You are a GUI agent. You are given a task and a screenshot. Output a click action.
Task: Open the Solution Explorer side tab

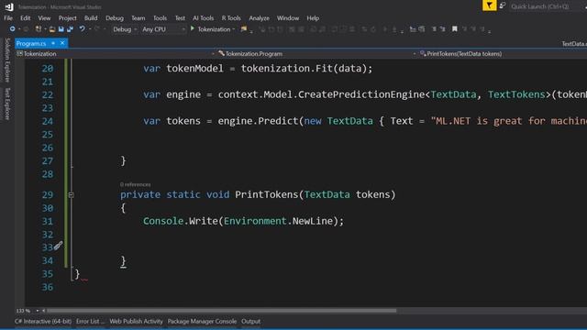click(7, 60)
